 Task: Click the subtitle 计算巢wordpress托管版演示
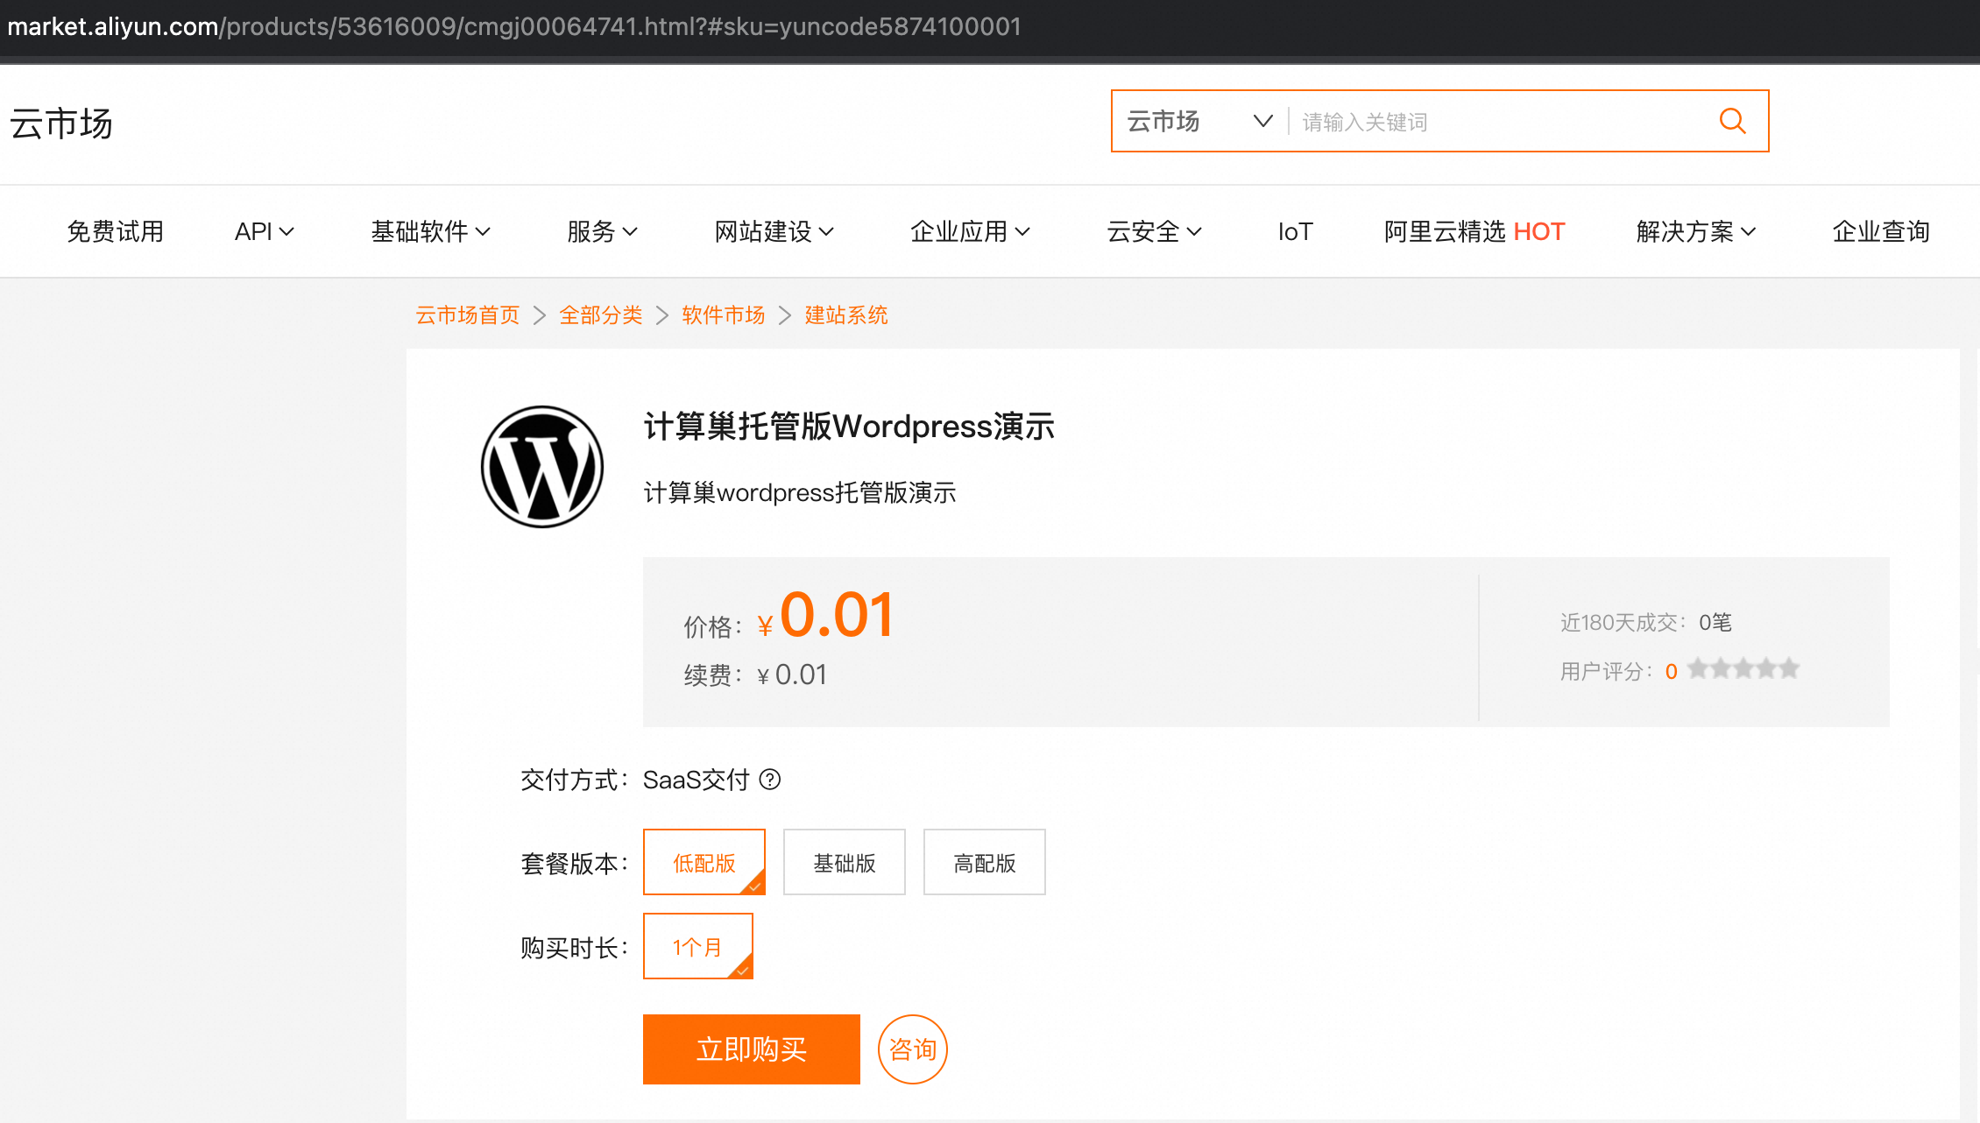800,493
